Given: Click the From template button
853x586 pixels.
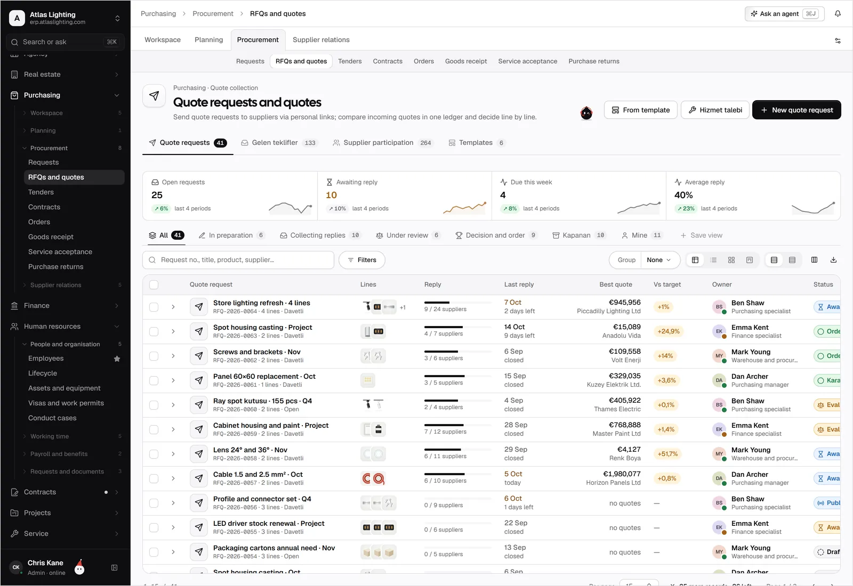Looking at the screenshot, I should click(x=641, y=110).
